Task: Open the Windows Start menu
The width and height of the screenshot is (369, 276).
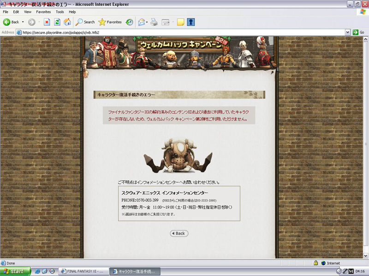Action: click(x=15, y=271)
